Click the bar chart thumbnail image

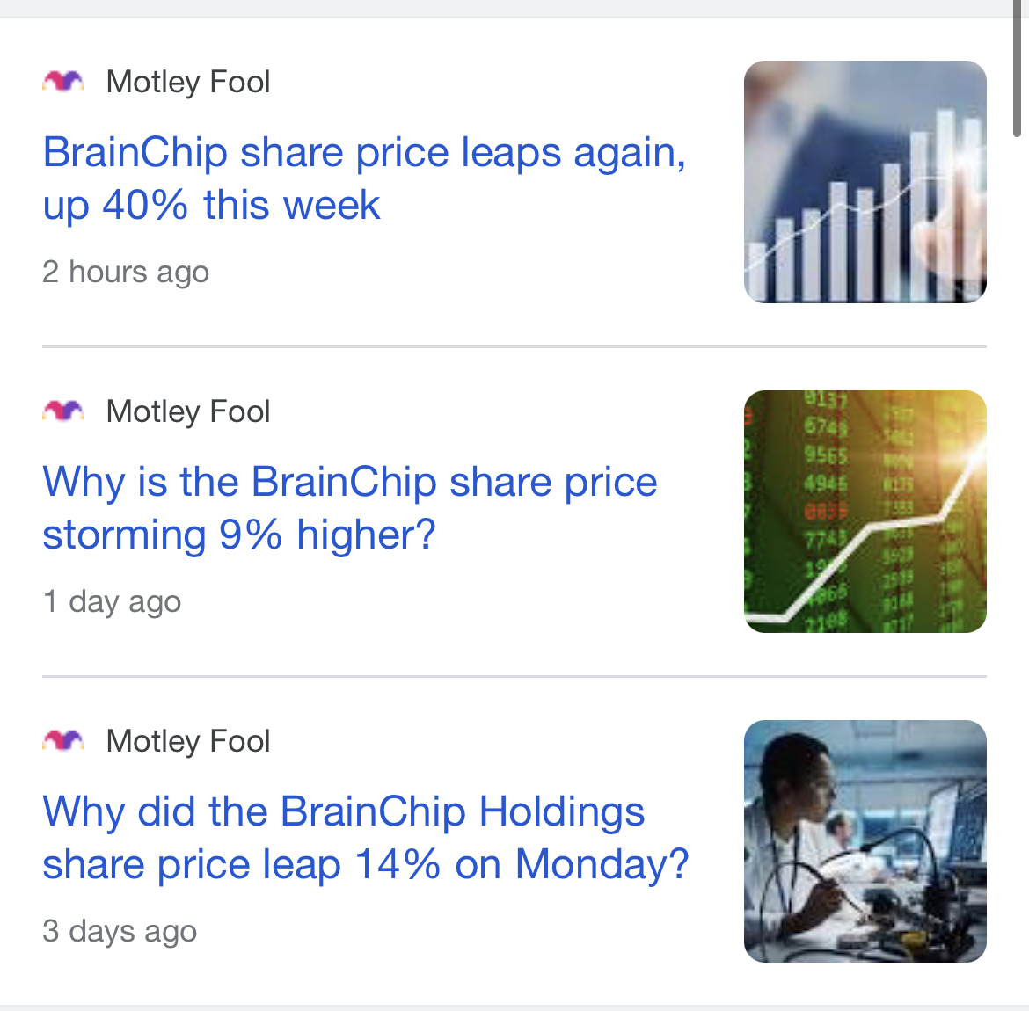pyautogui.click(x=865, y=182)
